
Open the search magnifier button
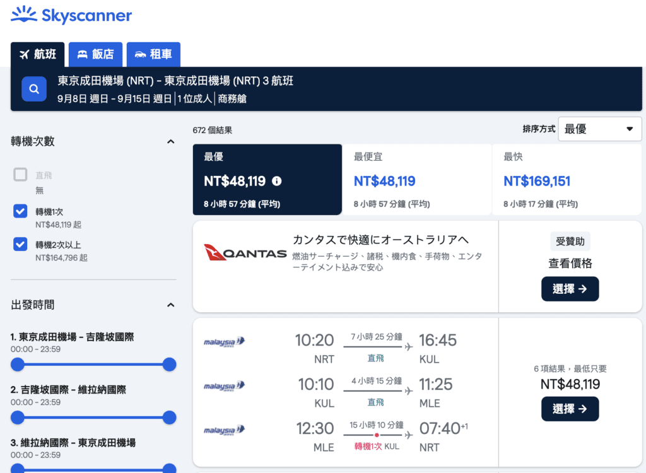pyautogui.click(x=34, y=89)
